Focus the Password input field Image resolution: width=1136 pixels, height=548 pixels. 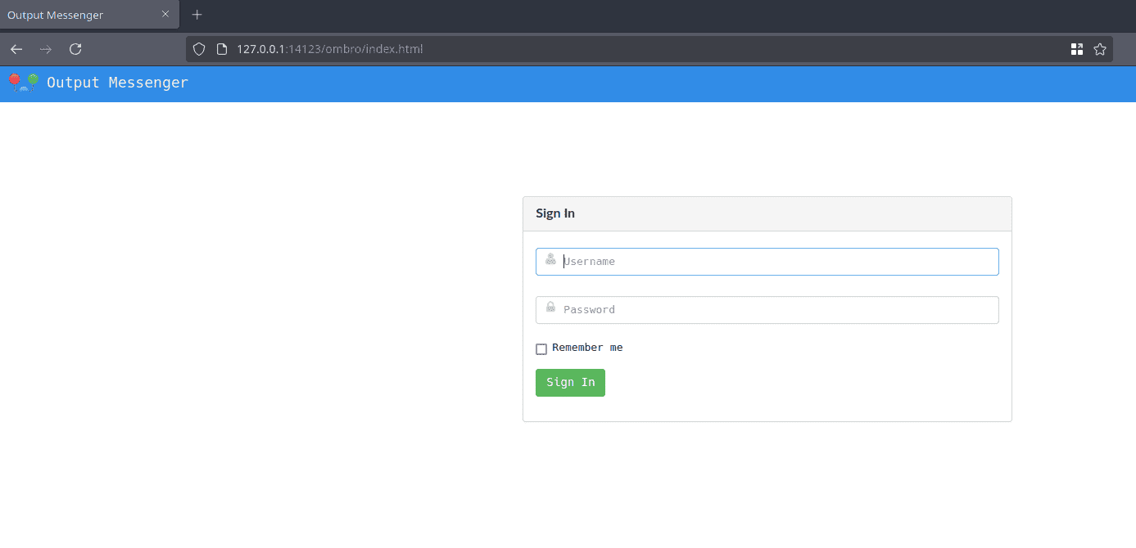pyautogui.click(x=778, y=310)
